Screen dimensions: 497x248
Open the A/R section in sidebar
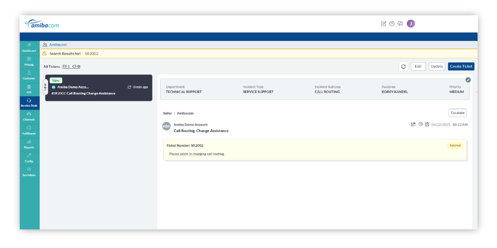click(29, 89)
